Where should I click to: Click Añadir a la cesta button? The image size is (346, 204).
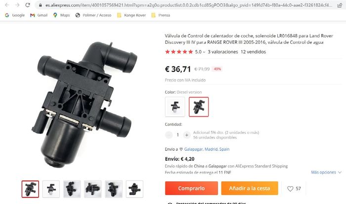[250, 188]
